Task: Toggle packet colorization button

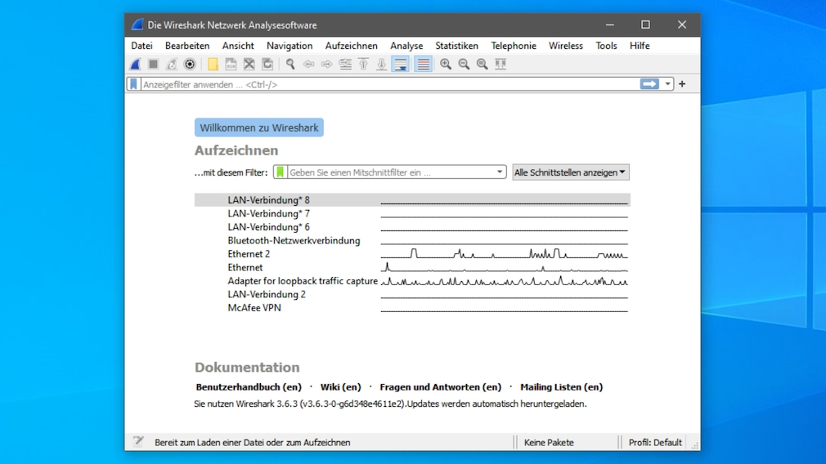Action: coord(423,65)
